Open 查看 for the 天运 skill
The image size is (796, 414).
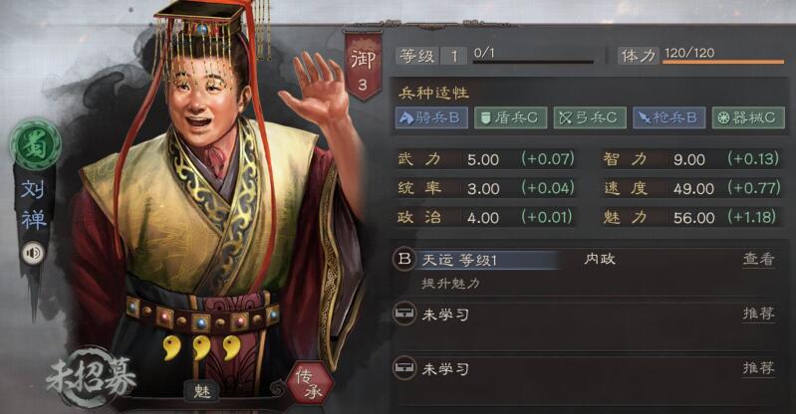point(758,260)
